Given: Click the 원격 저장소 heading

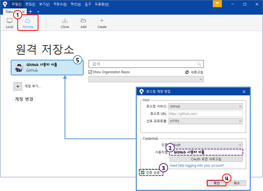Looking at the screenshot, I should (45, 49).
